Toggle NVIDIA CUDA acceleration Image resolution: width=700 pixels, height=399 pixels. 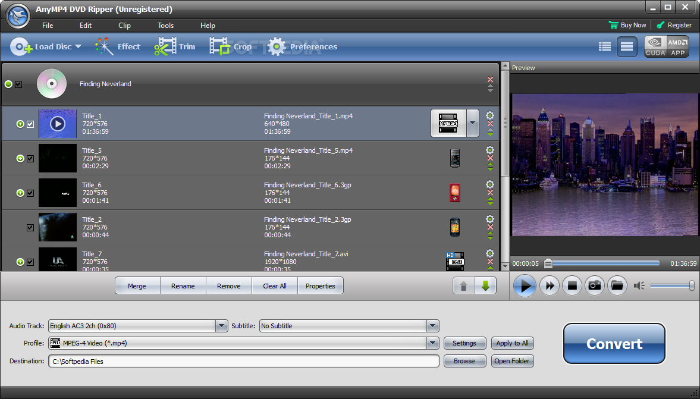[655, 47]
